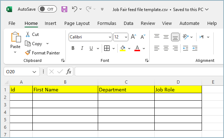The height and width of the screenshot is (138, 224).
Task: Click the Orientation text rotation icon
Action: (186, 37)
